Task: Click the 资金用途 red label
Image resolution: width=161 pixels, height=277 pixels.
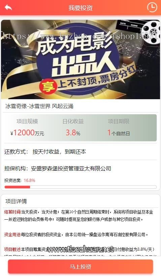Action: coord(12,234)
